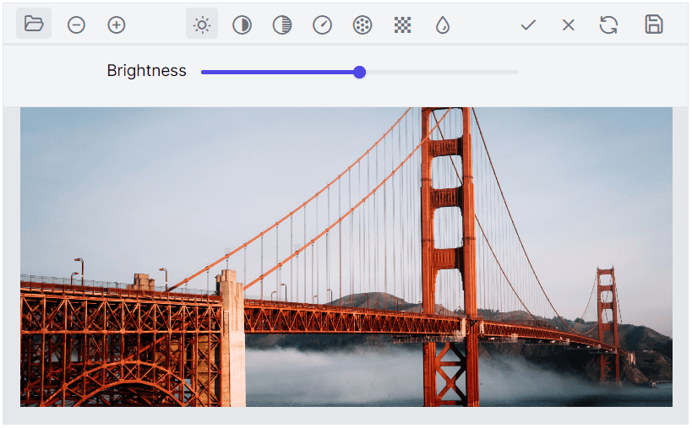This screenshot has height=428, width=692.
Task: Select the half-filled circle contrast icon
Action: pos(242,25)
